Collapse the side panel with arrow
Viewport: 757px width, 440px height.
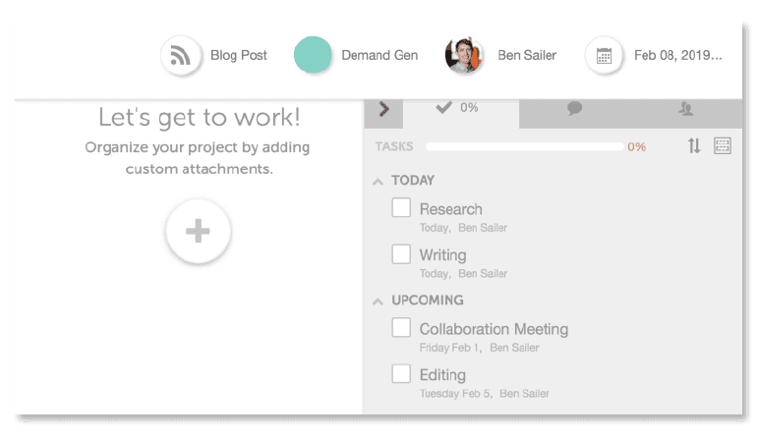[x=383, y=109]
